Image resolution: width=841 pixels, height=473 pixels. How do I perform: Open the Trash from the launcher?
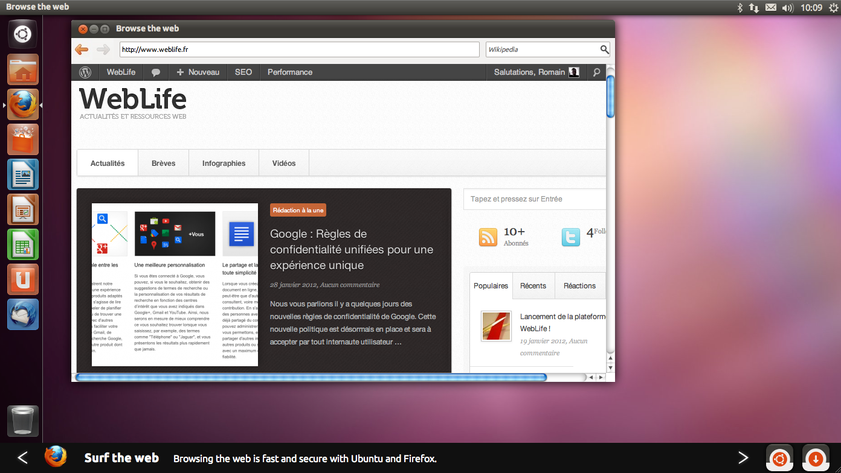tap(22, 421)
